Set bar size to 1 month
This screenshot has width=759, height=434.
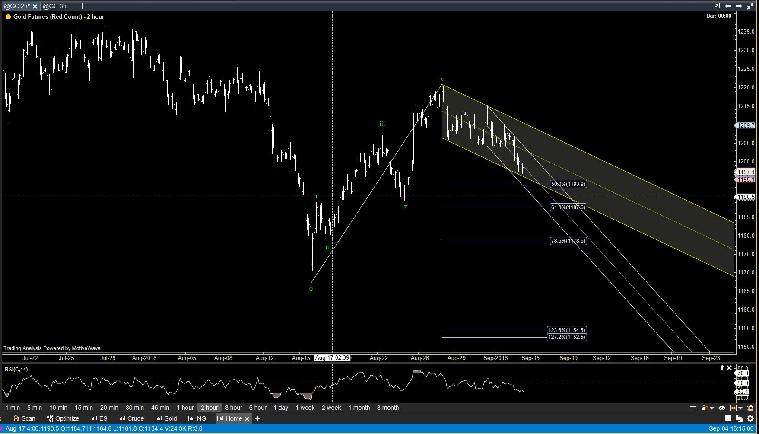coord(359,408)
